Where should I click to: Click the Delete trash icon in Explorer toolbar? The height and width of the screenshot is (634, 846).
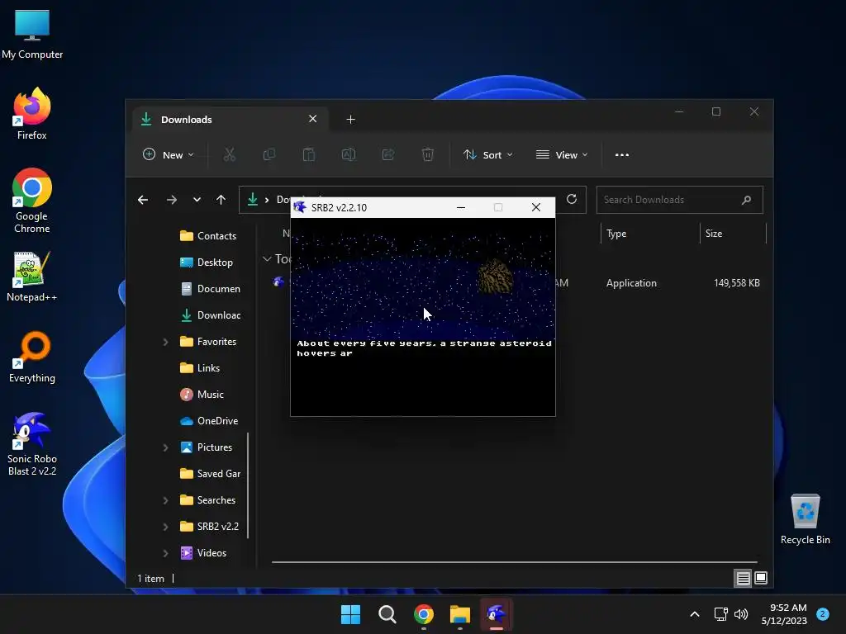pos(427,154)
